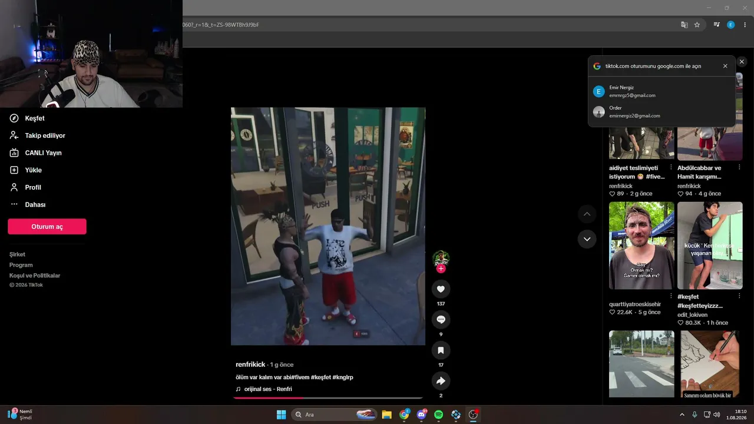Like the renfrikick video with heart icon

point(441,289)
